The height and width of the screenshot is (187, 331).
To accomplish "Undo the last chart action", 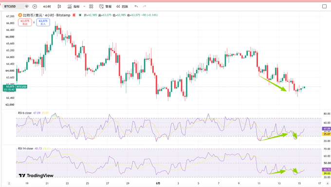I will (x=136, y=6).
